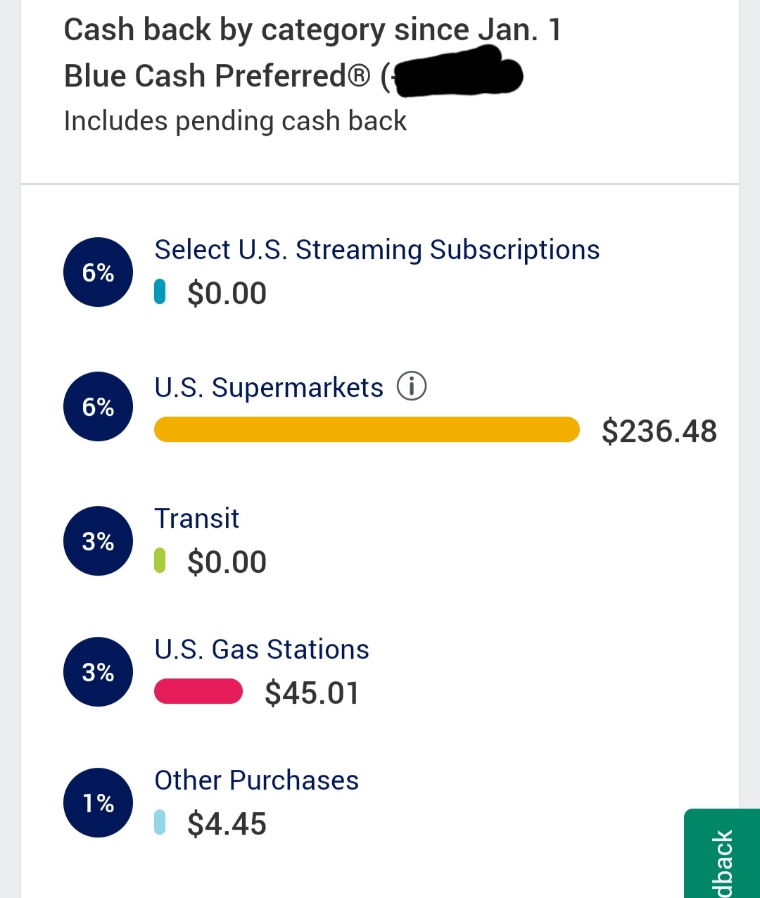Screen dimensions: 760x898
Task: Click the red U.S. Gas Stations bar
Action: [x=198, y=692]
